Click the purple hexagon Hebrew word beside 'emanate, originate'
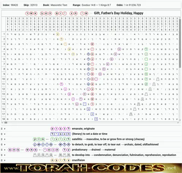 (60, 129)
